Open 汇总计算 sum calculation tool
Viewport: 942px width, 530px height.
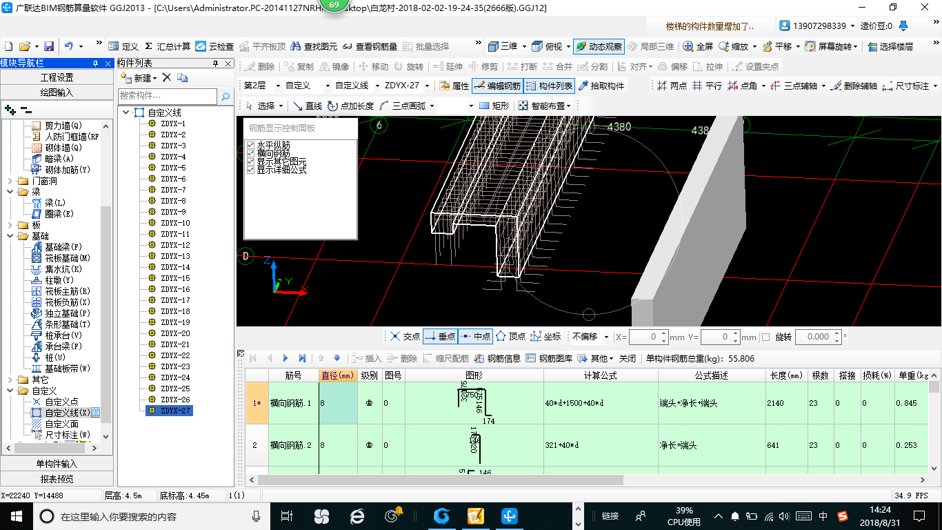point(167,46)
